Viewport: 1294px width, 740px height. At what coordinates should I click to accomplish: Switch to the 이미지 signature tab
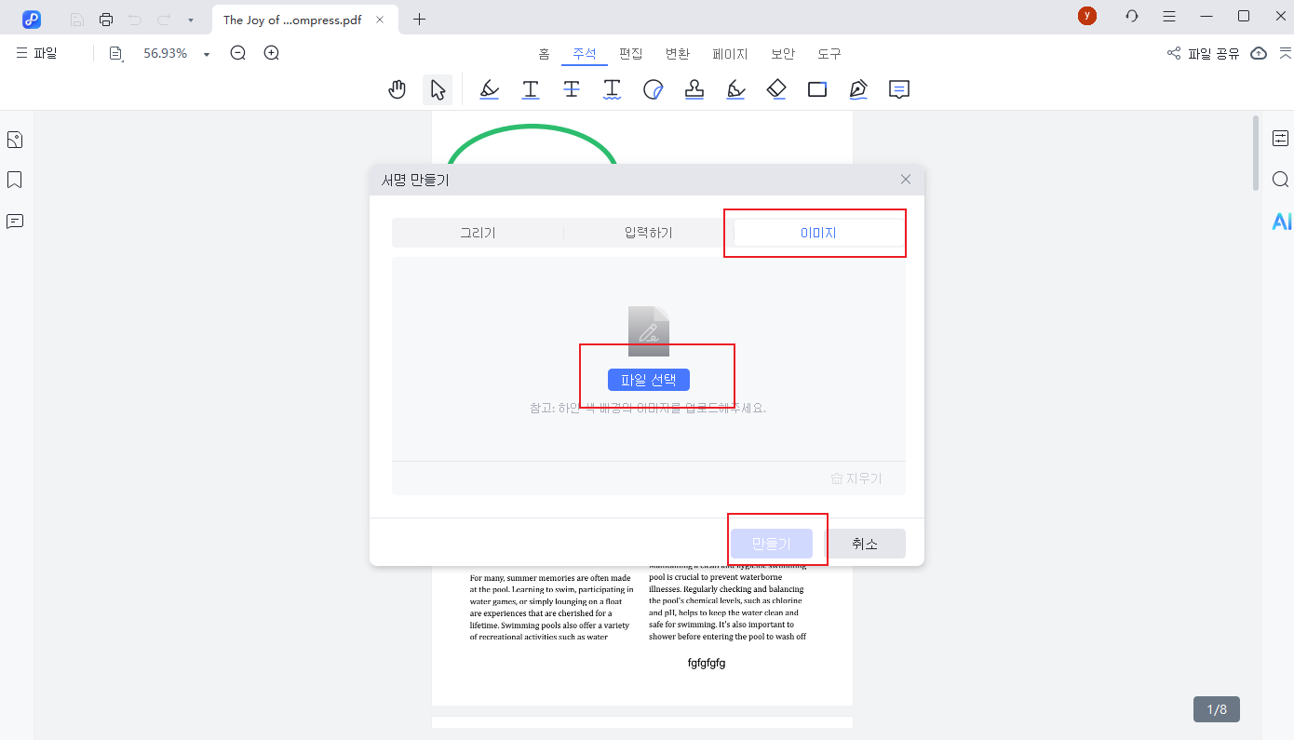pyautogui.click(x=815, y=233)
